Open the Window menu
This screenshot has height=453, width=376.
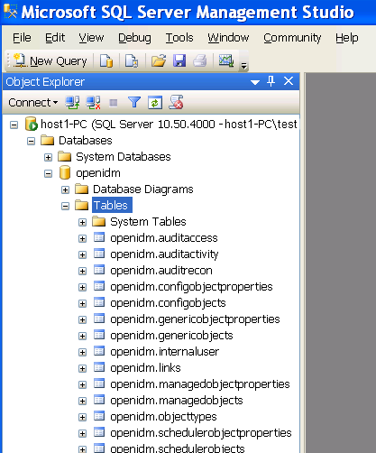228,38
